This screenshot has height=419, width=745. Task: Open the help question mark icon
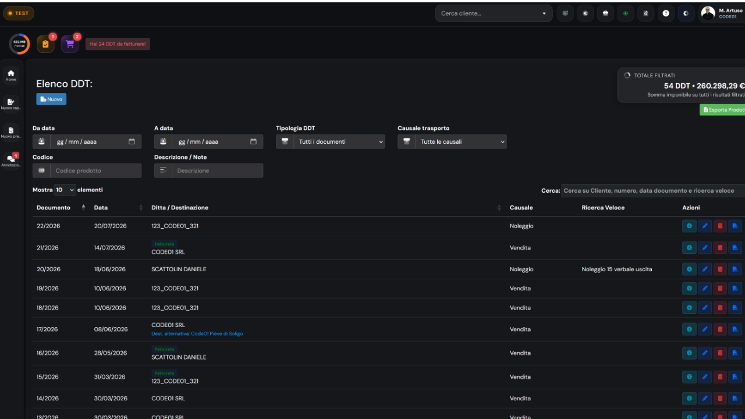coord(666,13)
